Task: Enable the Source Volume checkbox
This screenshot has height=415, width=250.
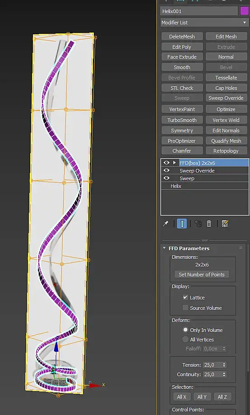Action: (185, 308)
